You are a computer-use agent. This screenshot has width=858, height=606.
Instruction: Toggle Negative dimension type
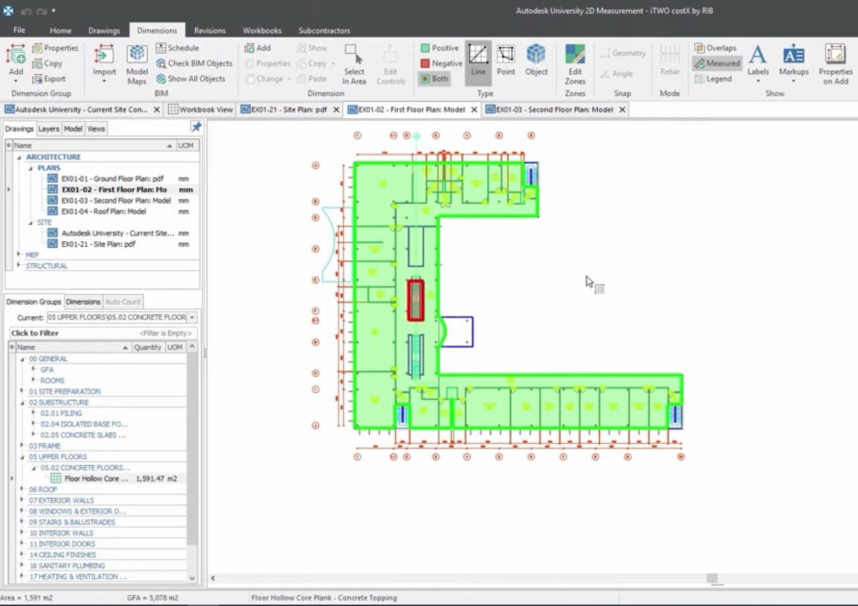(441, 64)
